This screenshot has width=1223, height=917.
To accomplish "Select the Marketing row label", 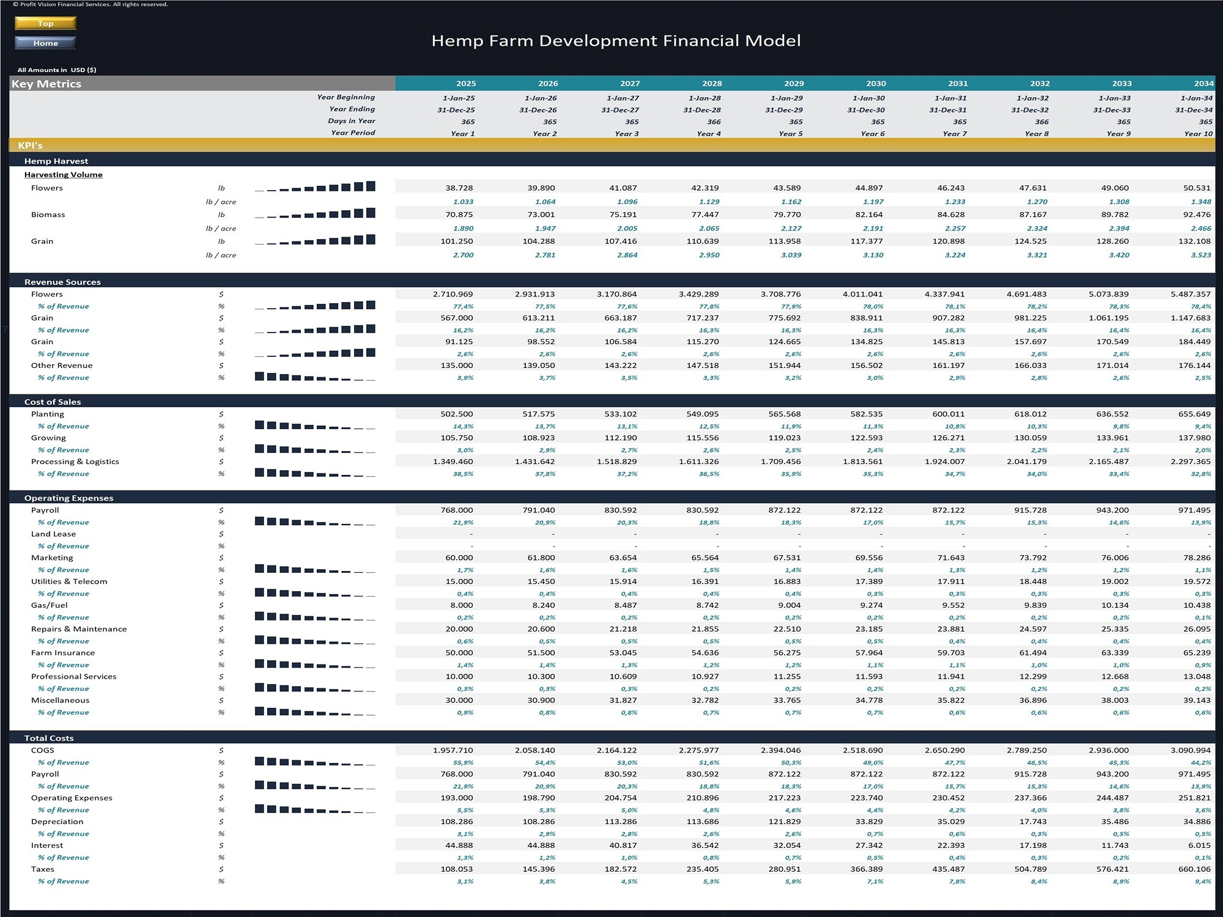I will pyautogui.click(x=52, y=558).
